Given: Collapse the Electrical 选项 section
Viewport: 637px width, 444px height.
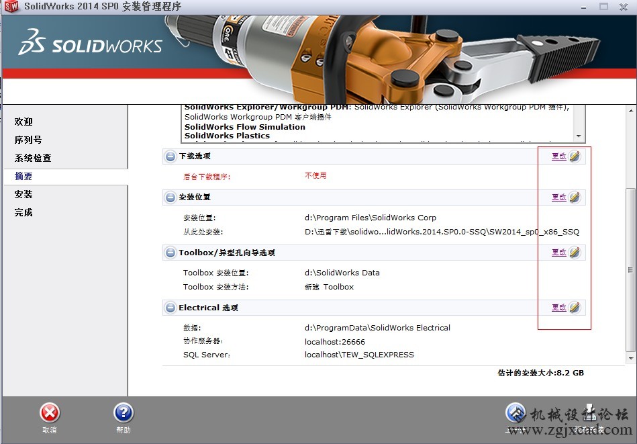Looking at the screenshot, I should coord(170,308).
